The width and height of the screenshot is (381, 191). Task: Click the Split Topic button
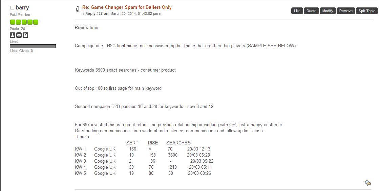tap(367, 11)
